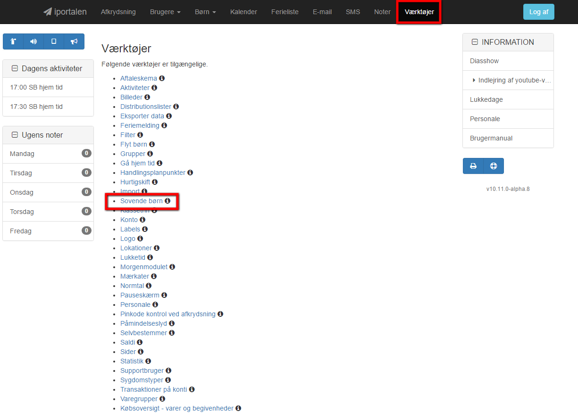The image size is (578, 420).
Task: Open the Transaktioner på konti link
Action: [x=154, y=389]
